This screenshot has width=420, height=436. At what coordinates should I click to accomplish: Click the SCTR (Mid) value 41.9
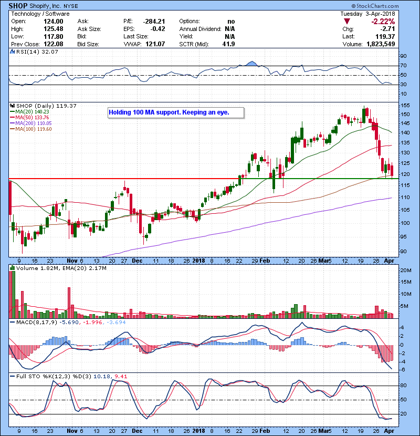coord(228,44)
